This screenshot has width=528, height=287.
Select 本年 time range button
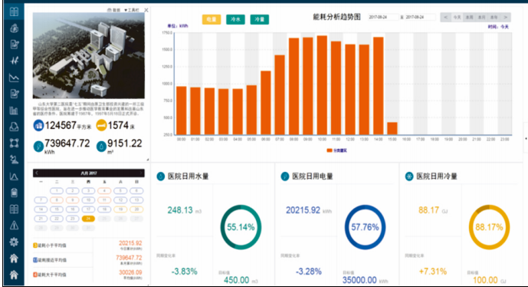[494, 17]
